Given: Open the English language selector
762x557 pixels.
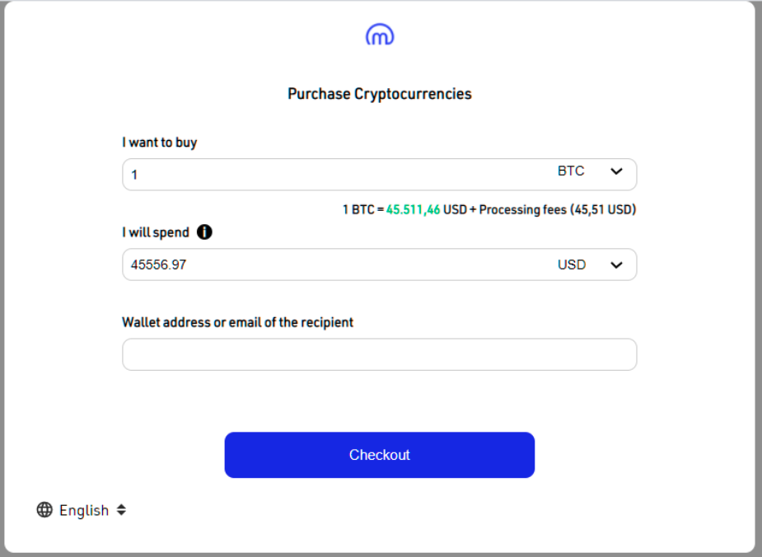Looking at the screenshot, I should [84, 511].
